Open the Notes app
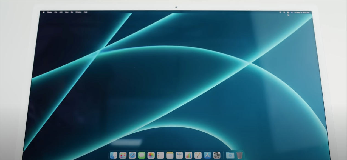 pos(170,155)
